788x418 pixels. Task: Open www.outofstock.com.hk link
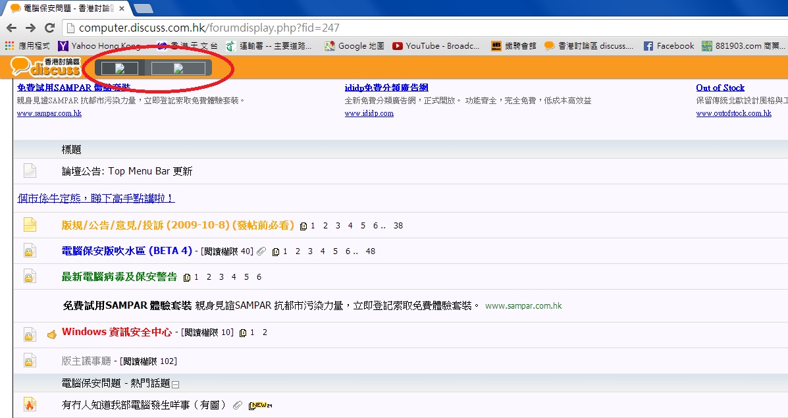(734, 113)
